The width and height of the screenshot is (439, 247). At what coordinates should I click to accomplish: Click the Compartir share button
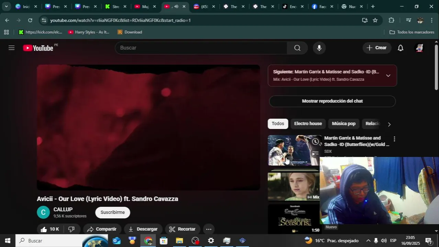(102, 229)
